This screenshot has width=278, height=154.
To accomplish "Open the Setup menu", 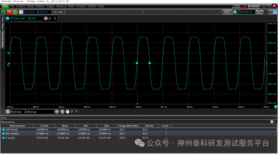I will pos(30,6).
